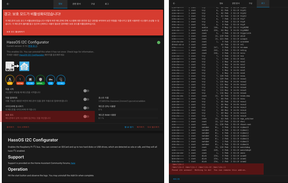Open the 관련 문서 tab in the left panel
The height and width of the screenshot is (183, 288).
[x=77, y=4]
